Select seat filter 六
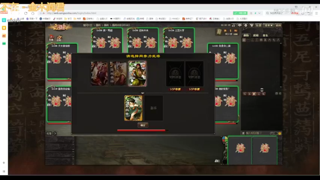 pyautogui.click(x=270, y=40)
